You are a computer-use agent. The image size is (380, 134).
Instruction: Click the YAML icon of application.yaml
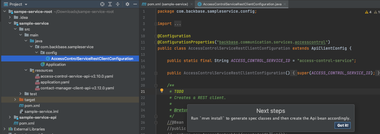point(37,82)
